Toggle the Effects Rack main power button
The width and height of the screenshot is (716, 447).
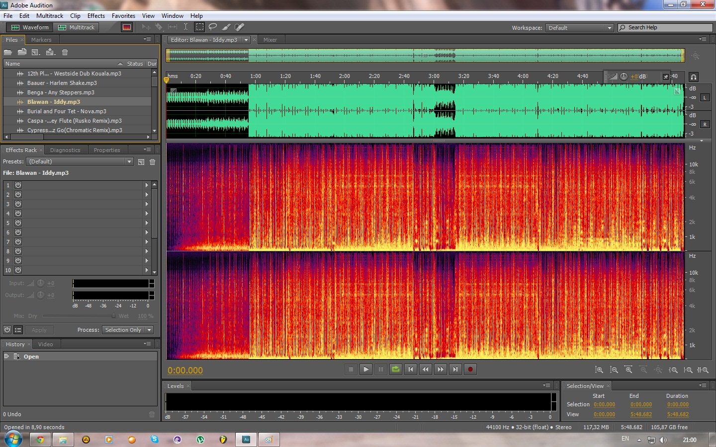[7, 330]
